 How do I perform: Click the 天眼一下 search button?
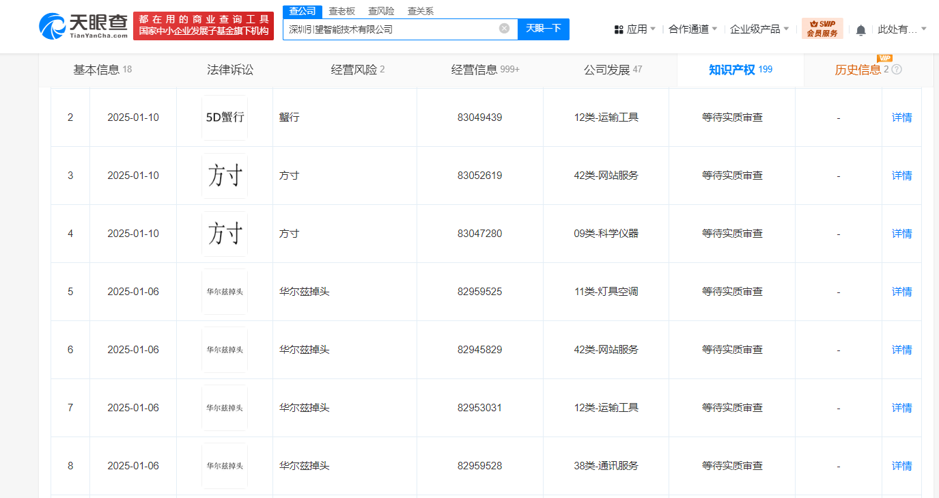click(x=543, y=29)
